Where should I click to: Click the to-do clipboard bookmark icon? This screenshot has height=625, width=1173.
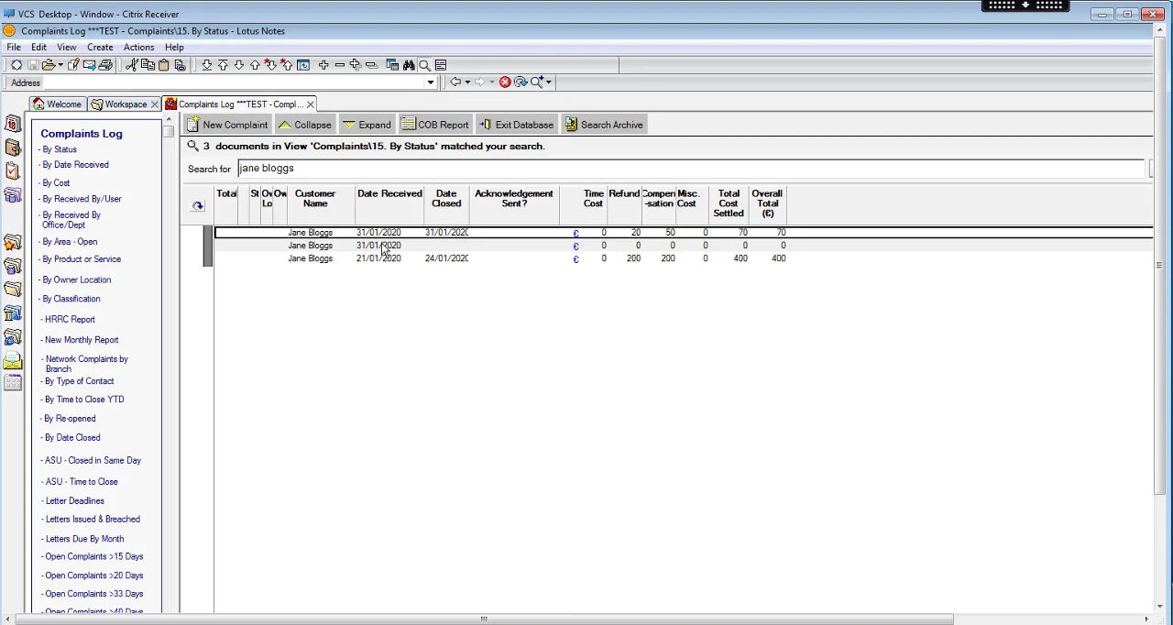point(13,171)
